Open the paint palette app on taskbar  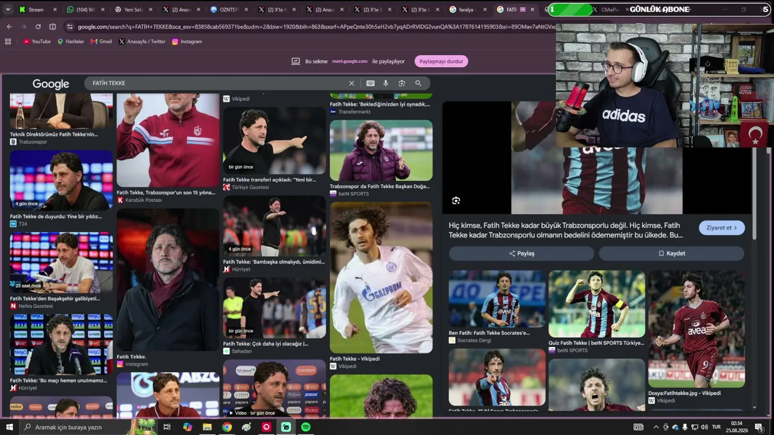[x=246, y=427]
